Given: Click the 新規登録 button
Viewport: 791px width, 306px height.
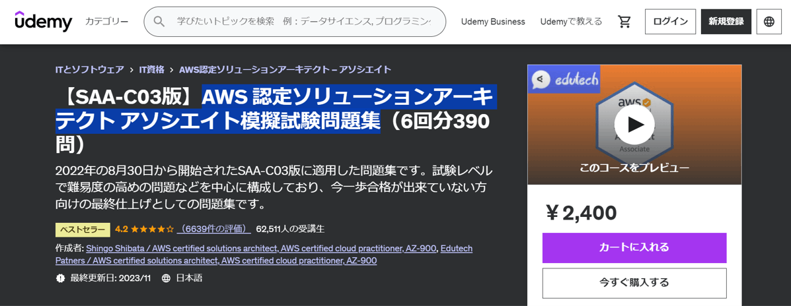Looking at the screenshot, I should click(x=726, y=22).
